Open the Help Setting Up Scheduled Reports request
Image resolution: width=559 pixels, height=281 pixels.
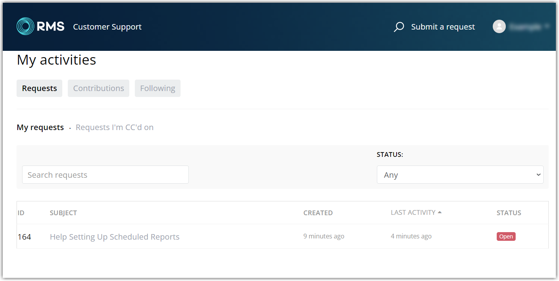[114, 236]
